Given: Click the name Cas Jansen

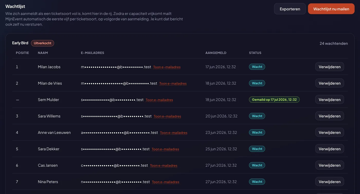Looking at the screenshot, I should 48,165.
